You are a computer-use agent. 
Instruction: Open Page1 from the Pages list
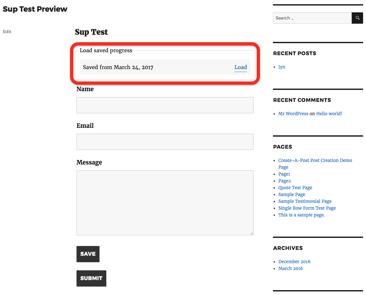[284, 174]
